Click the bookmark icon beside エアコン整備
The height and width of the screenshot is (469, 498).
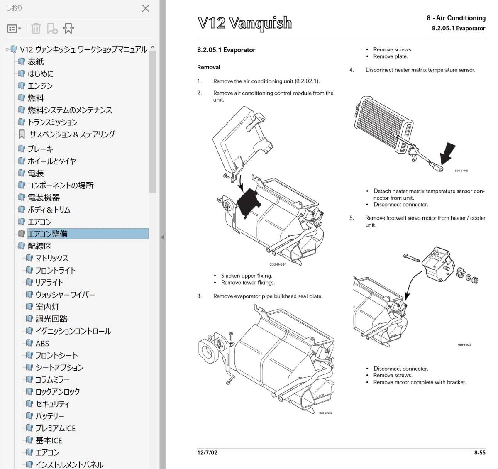(22, 234)
